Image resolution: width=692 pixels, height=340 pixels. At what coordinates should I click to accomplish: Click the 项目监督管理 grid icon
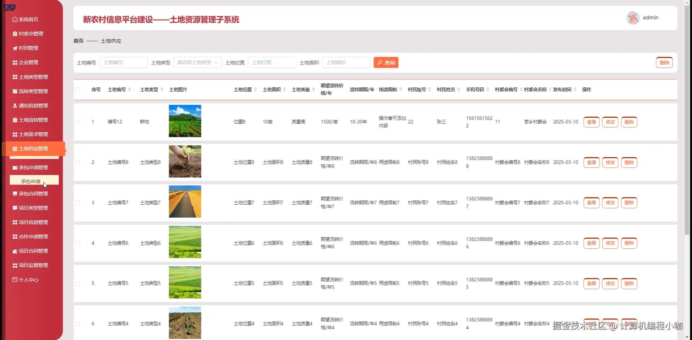pos(15,265)
